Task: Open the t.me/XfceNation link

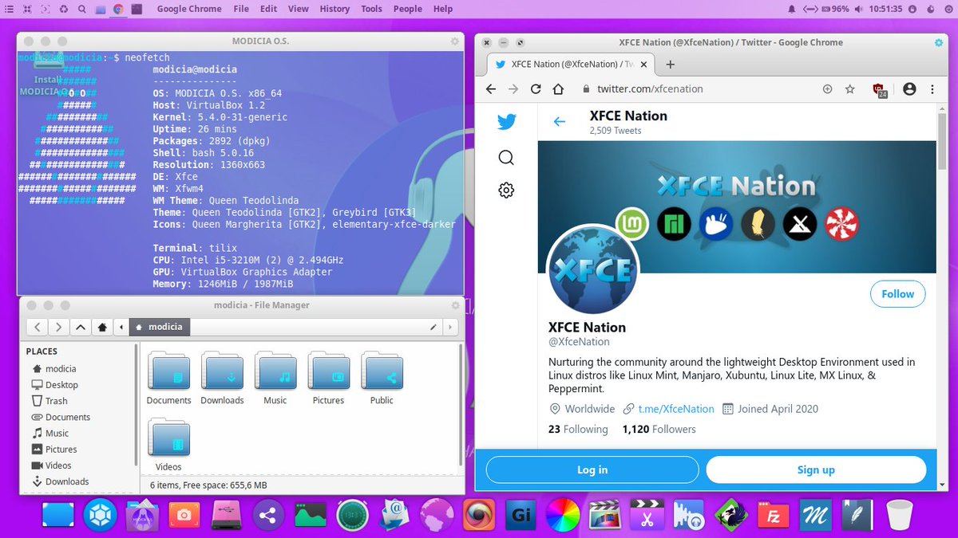Action: pos(675,409)
